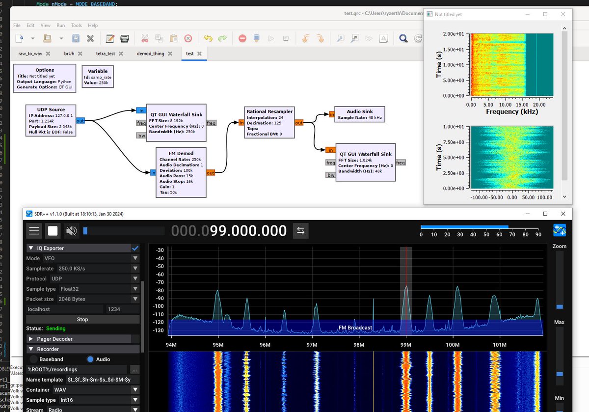The width and height of the screenshot is (589, 412).
Task: Expand the Pager Decoder section
Action: [79, 339]
